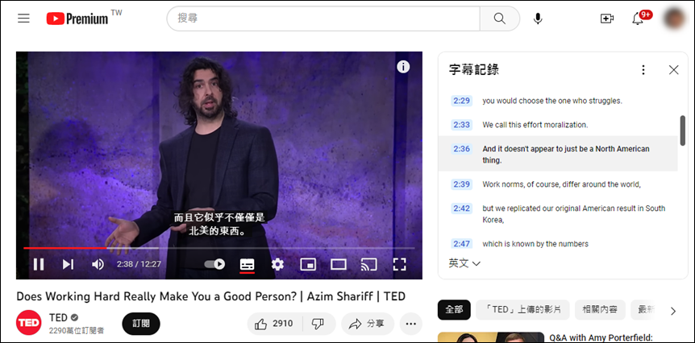Jump to 2:42 South Korea line

coord(558,213)
